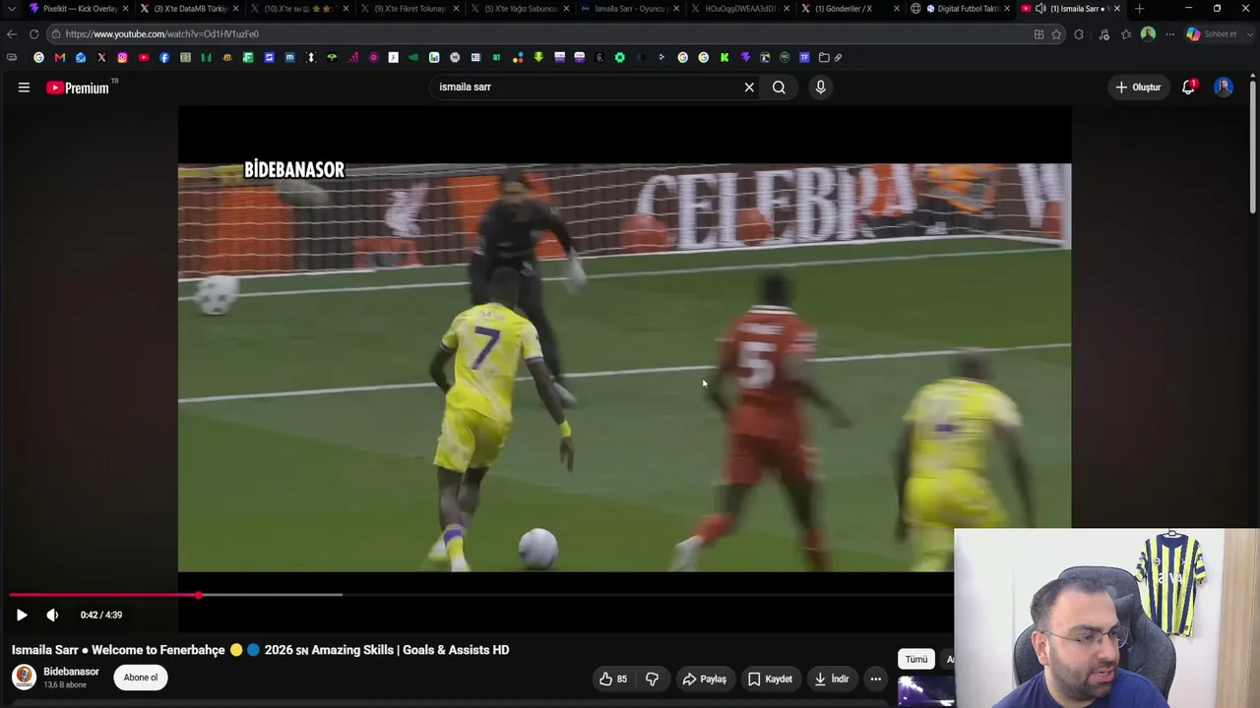
Task: Open the Instagram bookmark
Action: tap(122, 57)
